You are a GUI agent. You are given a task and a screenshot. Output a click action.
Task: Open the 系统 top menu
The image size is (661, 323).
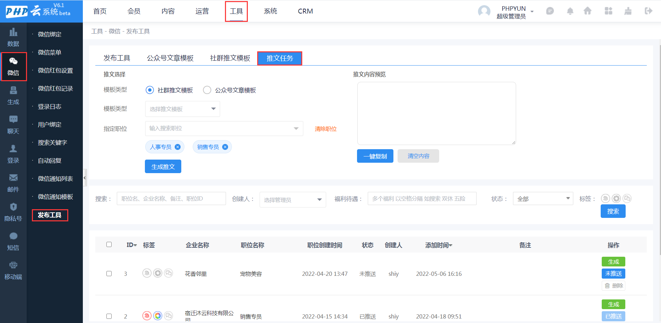[270, 11]
